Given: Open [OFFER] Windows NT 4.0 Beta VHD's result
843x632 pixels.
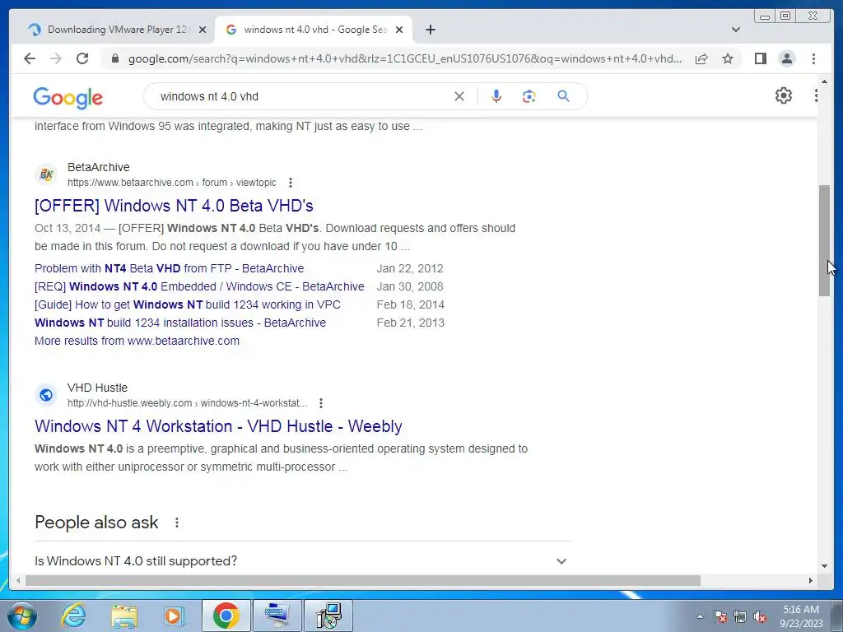Looking at the screenshot, I should 174,205.
